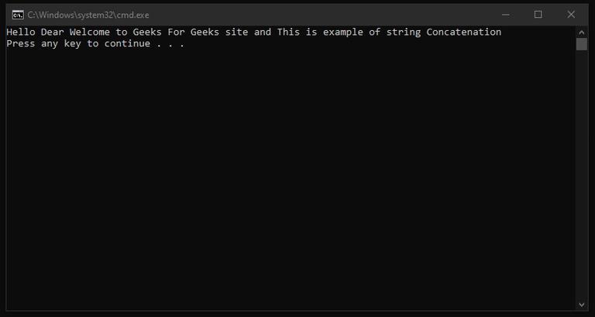The width and height of the screenshot is (595, 317).
Task: Click the word "site" in first line
Action: (237, 32)
